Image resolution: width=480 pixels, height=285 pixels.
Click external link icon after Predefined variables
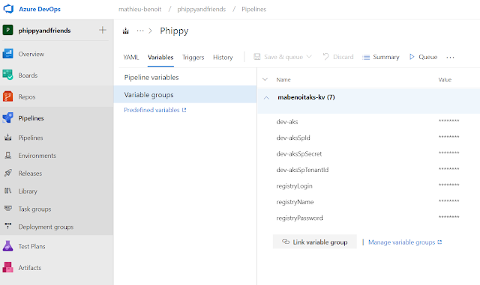[x=184, y=110]
